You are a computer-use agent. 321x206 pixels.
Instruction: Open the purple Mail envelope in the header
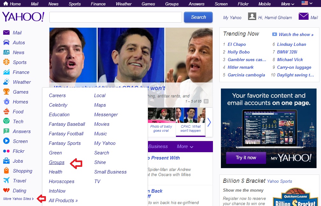click(303, 16)
